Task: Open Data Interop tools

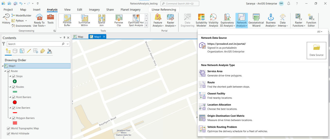Action: point(283,20)
